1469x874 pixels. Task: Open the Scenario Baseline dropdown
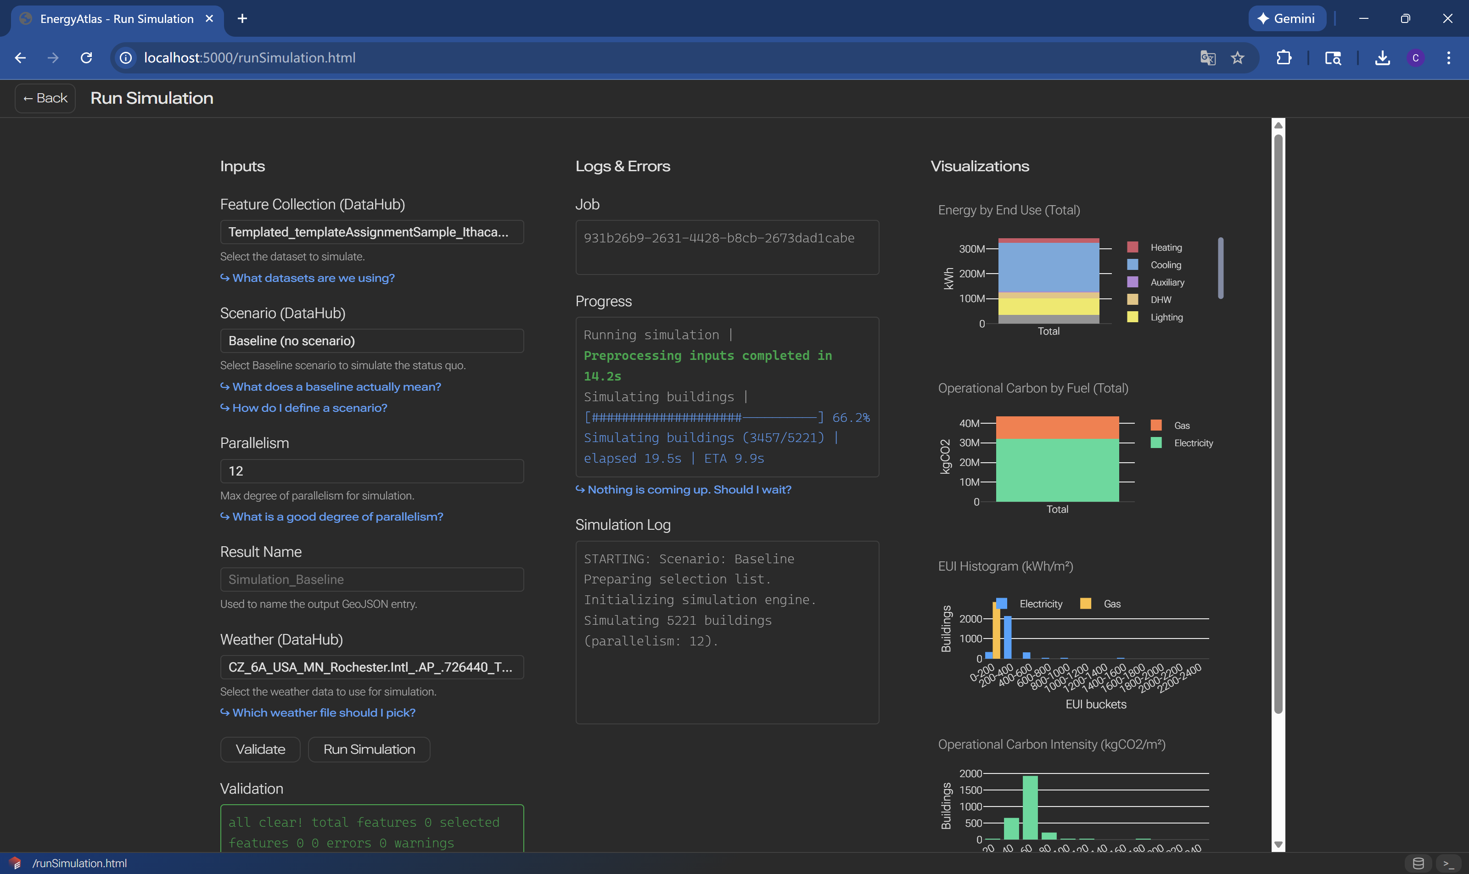pyautogui.click(x=372, y=341)
